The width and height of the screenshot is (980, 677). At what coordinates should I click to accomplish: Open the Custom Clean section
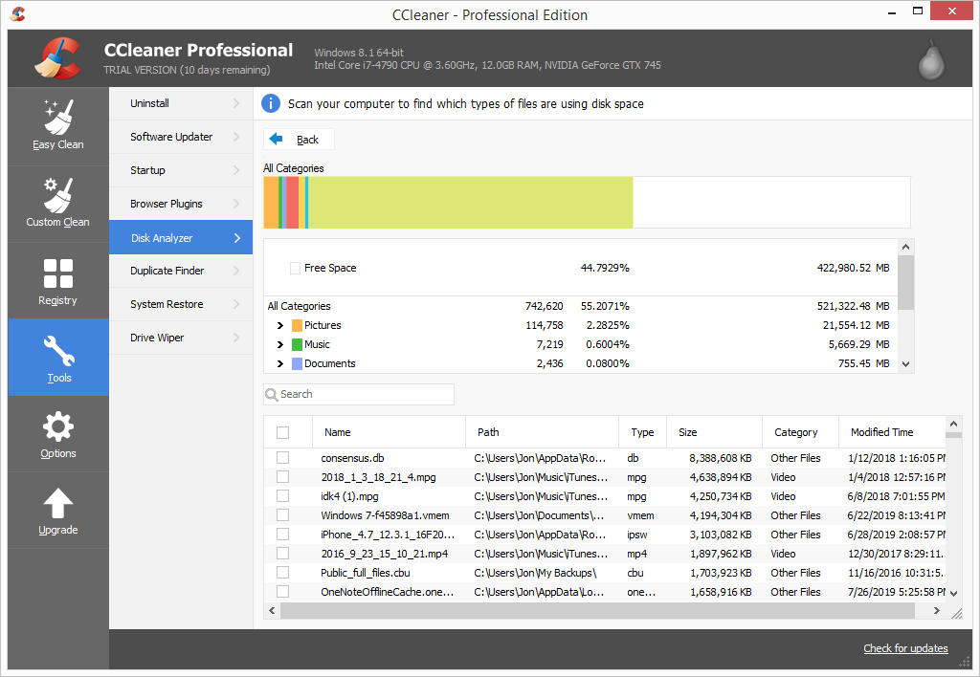coord(57,203)
